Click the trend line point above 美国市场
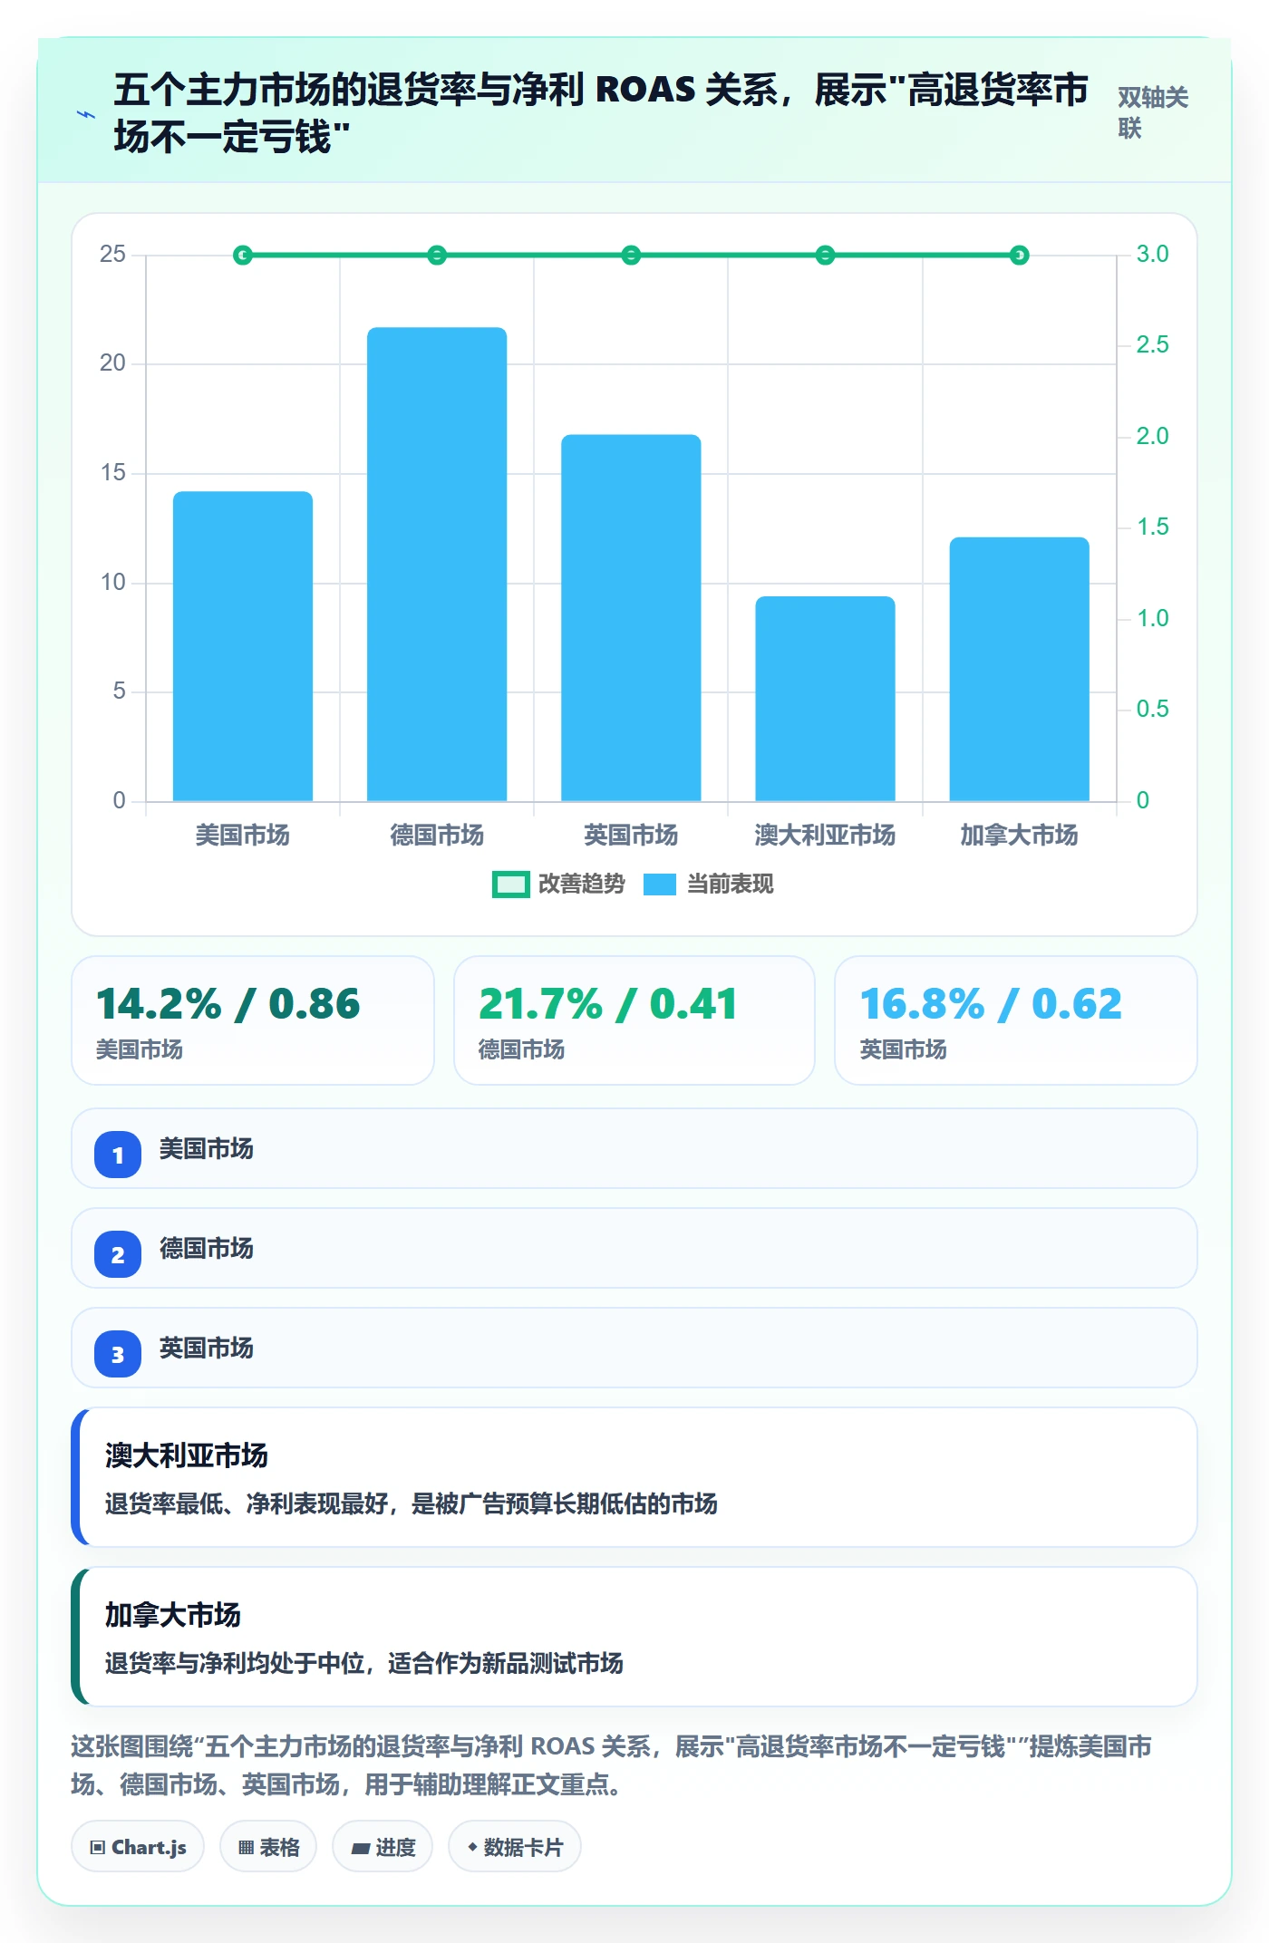This screenshot has width=1269, height=1943. tap(243, 256)
